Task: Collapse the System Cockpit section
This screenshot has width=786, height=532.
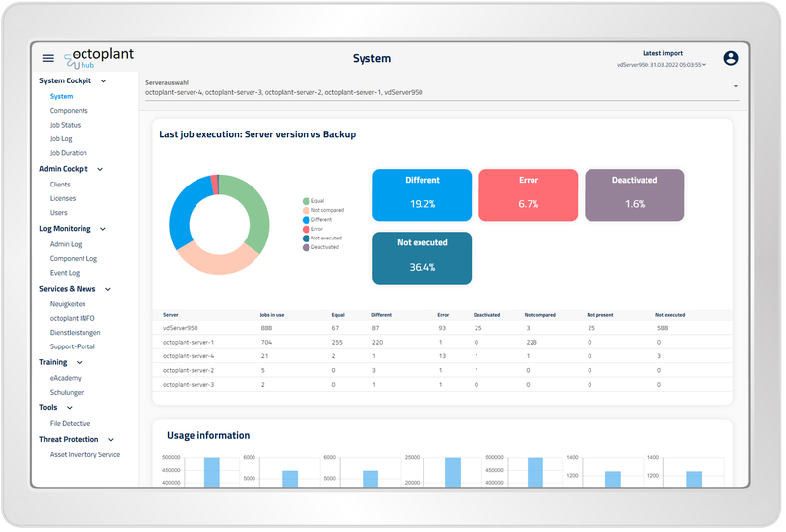Action: pos(103,81)
